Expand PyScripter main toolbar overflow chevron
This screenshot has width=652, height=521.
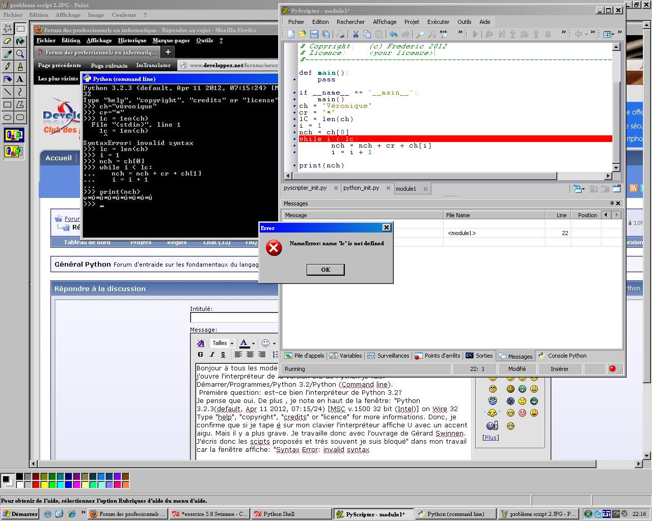tap(460, 32)
